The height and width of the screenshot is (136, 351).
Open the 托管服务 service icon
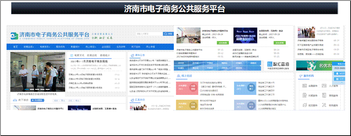pos(304,95)
